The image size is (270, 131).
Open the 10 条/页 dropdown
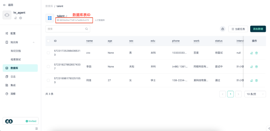tap(255, 94)
